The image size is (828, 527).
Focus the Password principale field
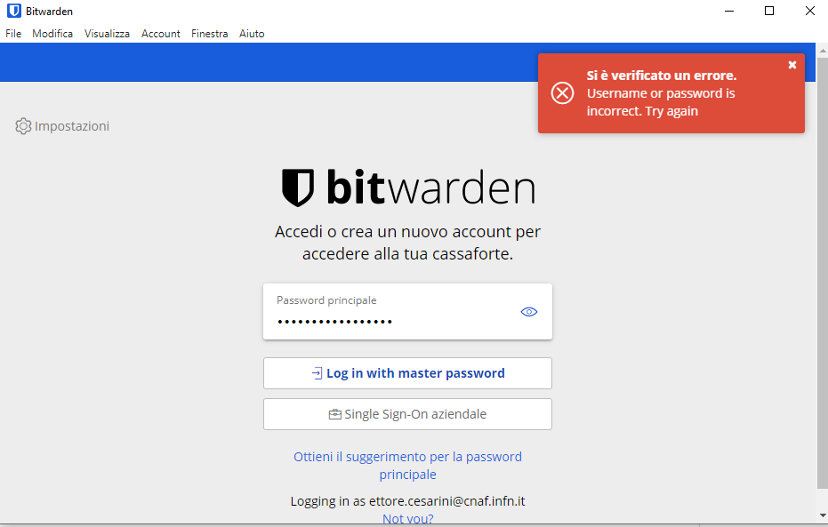coord(407,311)
